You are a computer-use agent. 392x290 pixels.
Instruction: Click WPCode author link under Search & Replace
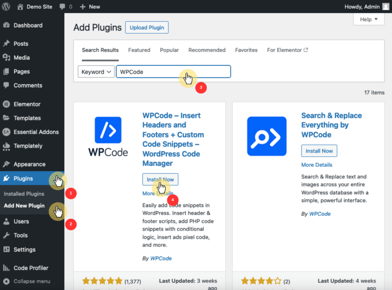(320, 214)
